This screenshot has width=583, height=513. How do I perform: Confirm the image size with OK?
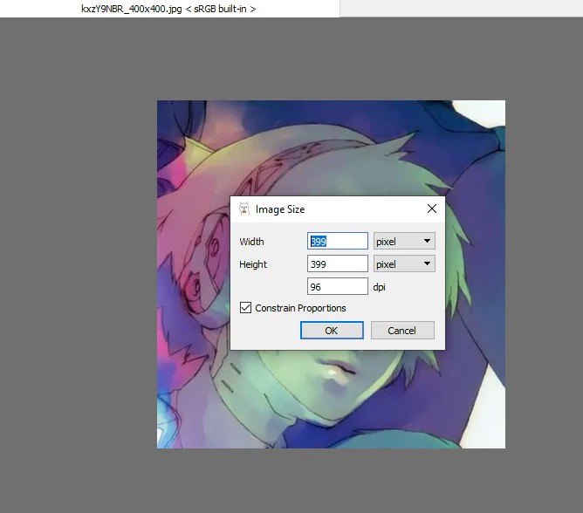(332, 331)
